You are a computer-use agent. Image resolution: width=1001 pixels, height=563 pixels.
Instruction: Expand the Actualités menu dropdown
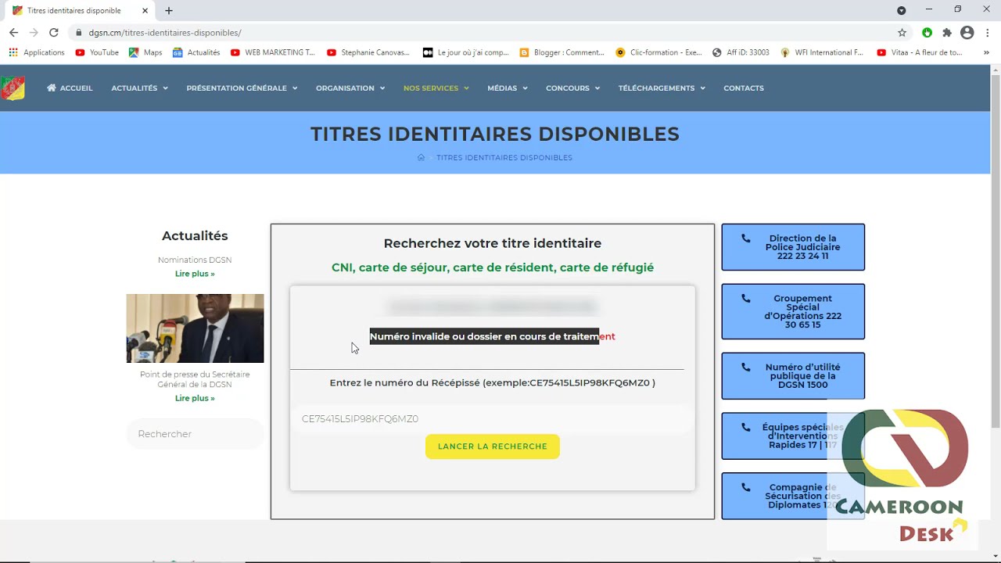(139, 88)
